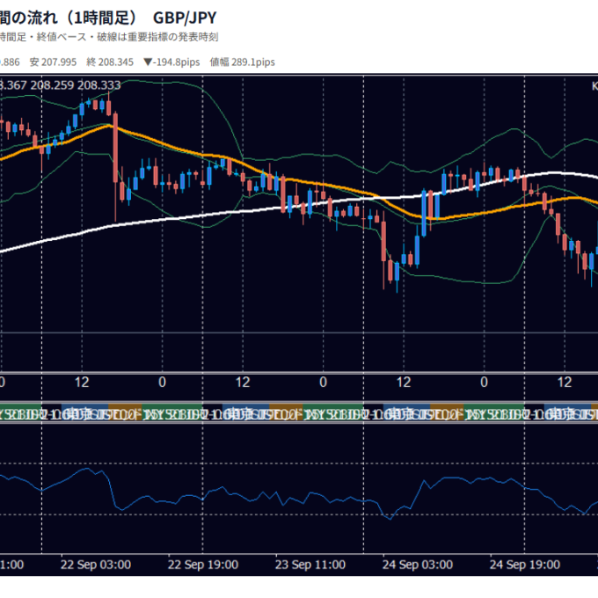Click the subtitle mentioning 終値ベース

pos(109,37)
